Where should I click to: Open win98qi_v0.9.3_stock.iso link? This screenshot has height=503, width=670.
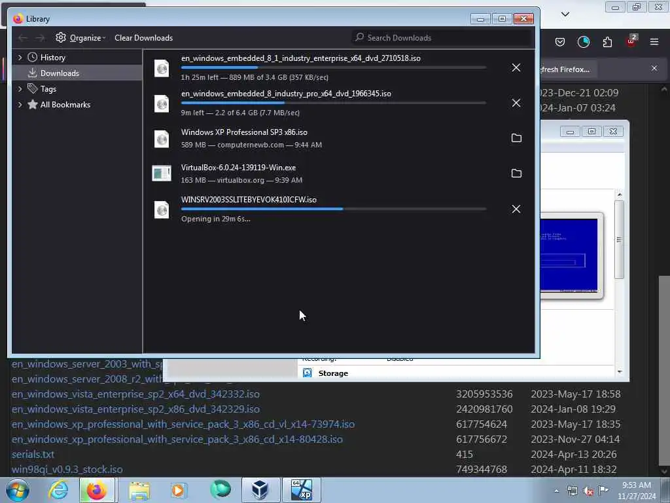click(67, 470)
